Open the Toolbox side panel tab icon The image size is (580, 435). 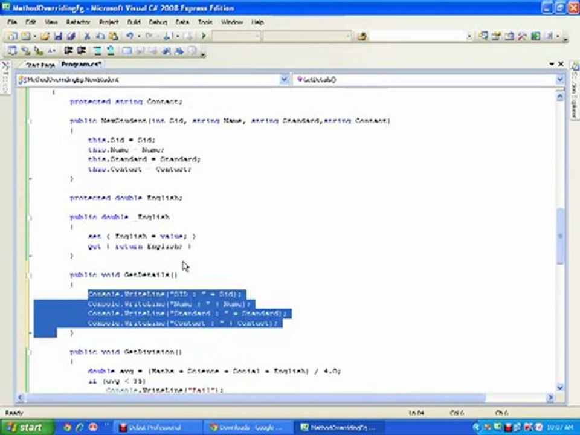(5, 66)
